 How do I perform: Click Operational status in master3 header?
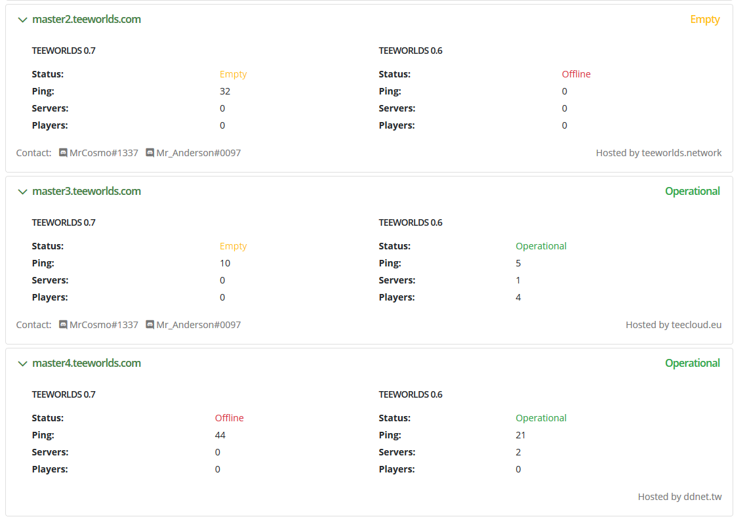(693, 191)
